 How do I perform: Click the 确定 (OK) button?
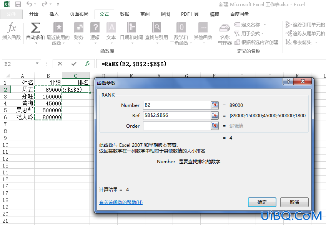coord(262,202)
